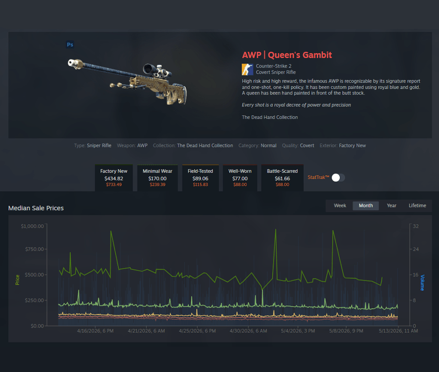439x372 pixels.
Task: Click Weapon: AWP tag
Action: (132, 145)
